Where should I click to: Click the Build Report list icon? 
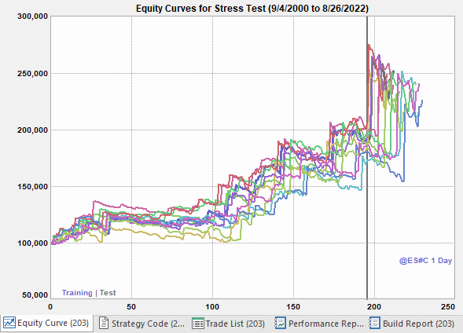tap(374, 323)
